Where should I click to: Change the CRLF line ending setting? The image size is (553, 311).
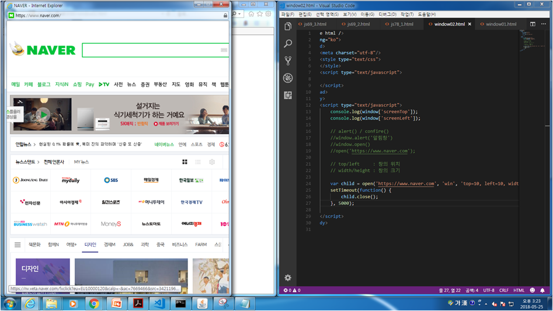pos(503,290)
